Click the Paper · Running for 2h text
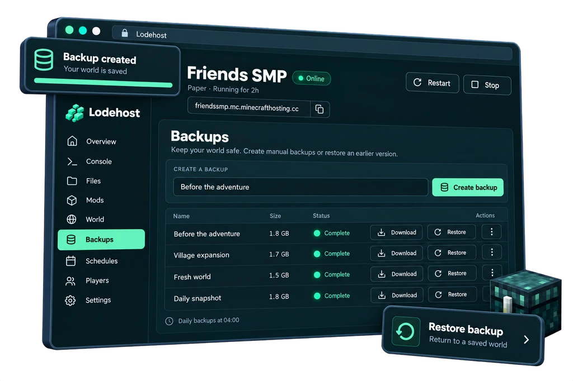 pyautogui.click(x=223, y=89)
